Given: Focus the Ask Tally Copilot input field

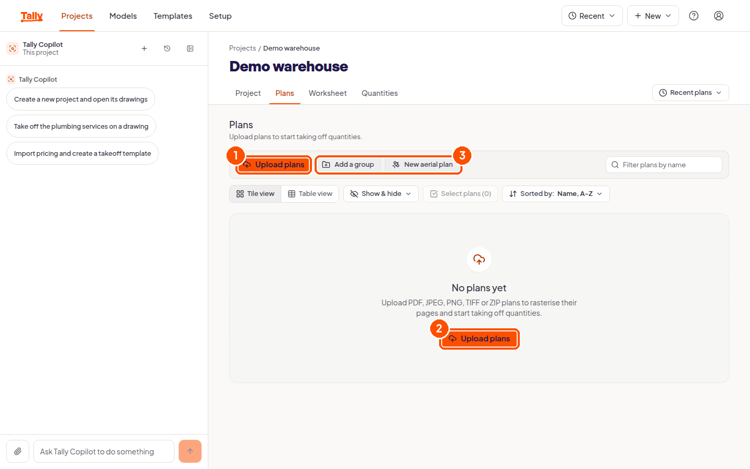Looking at the screenshot, I should click(x=104, y=451).
